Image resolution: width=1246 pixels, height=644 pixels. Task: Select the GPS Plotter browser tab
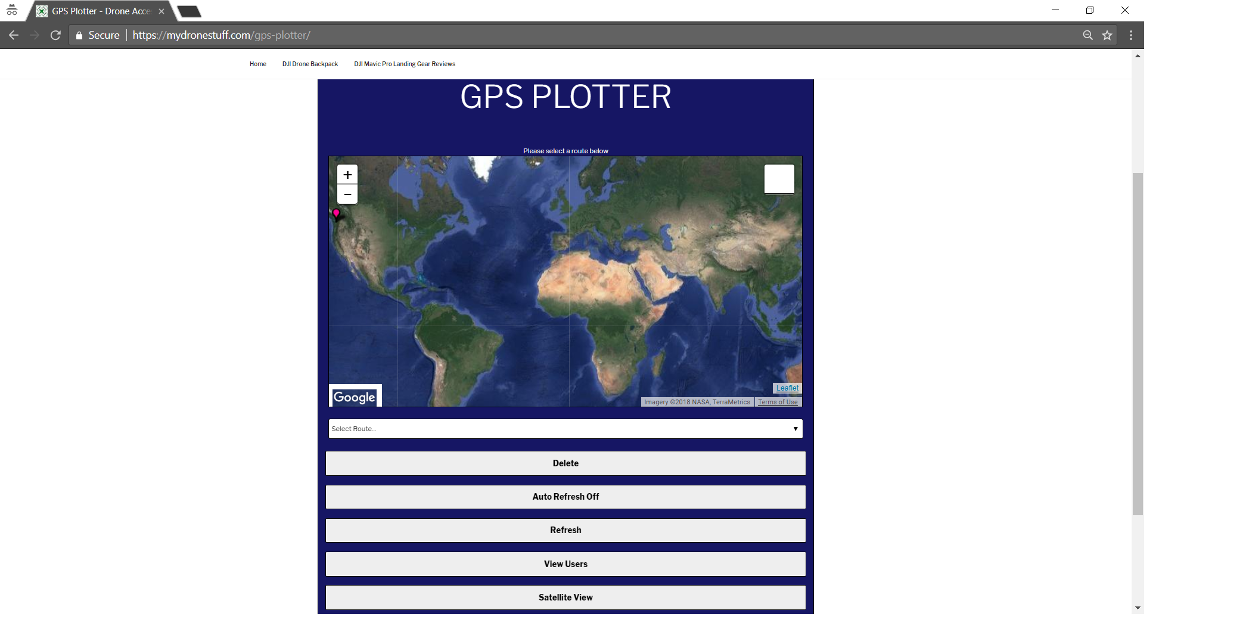(x=100, y=11)
